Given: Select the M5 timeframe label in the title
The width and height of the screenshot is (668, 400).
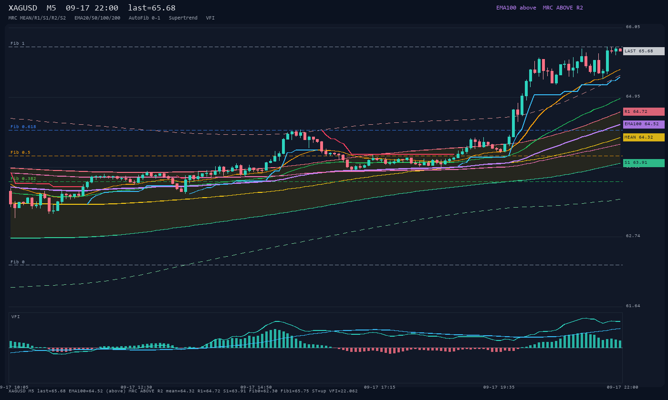Looking at the screenshot, I should [x=52, y=8].
